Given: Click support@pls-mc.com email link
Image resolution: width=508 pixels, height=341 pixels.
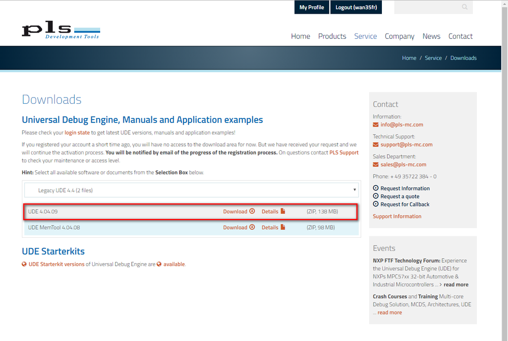Looking at the screenshot, I should (x=406, y=144).
